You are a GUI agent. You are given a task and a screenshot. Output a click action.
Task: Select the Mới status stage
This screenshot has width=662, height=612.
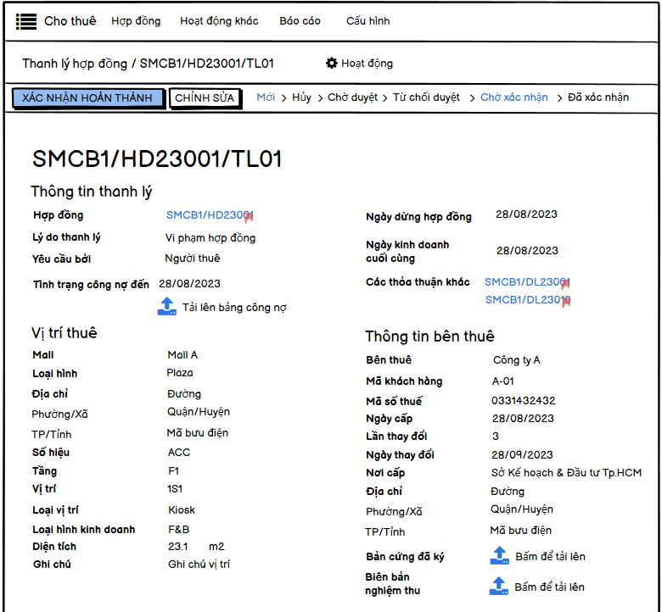pyautogui.click(x=266, y=97)
